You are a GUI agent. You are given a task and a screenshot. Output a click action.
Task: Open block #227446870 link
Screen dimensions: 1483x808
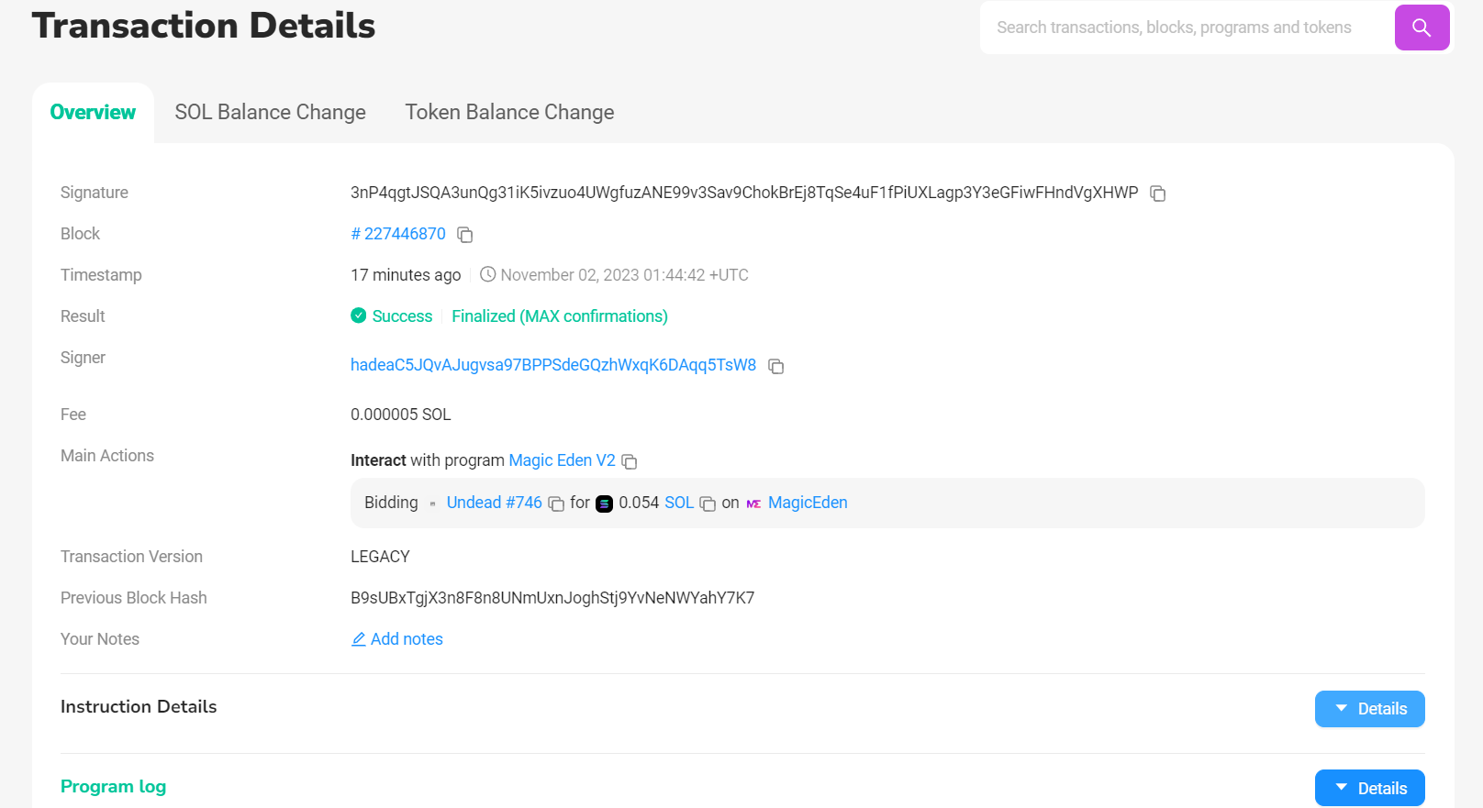[398, 234]
